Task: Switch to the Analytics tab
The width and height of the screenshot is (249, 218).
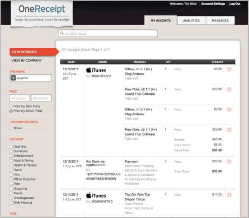Action: [x=191, y=21]
